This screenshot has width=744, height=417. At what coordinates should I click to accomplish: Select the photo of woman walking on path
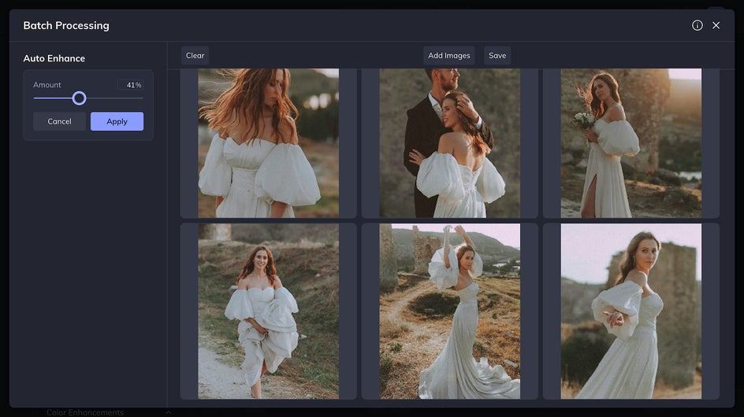tap(268, 311)
